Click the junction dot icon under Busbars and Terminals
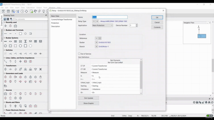The image size is (214, 120). click(x=15, y=34)
